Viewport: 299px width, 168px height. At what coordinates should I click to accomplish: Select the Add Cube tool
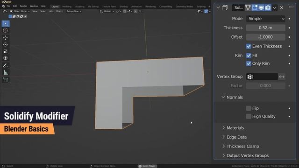(x=6, y=80)
